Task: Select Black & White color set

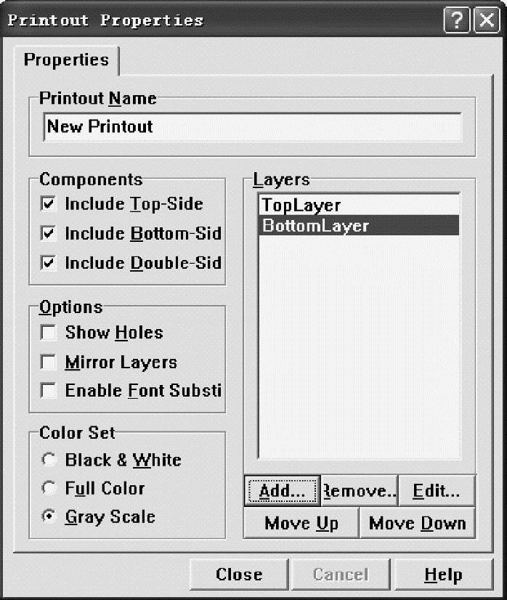Action: (49, 460)
